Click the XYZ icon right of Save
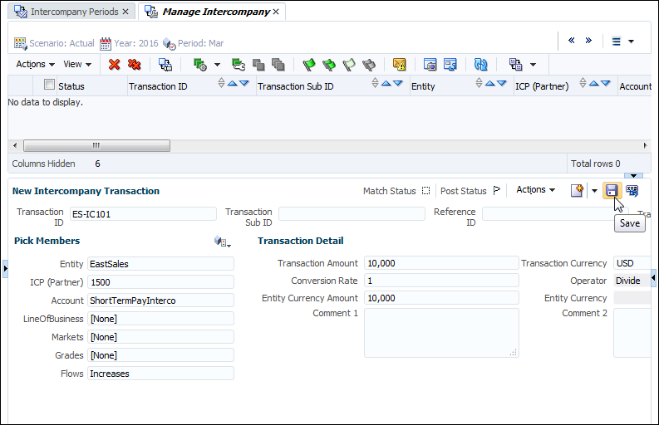659x425 pixels. coord(632,191)
